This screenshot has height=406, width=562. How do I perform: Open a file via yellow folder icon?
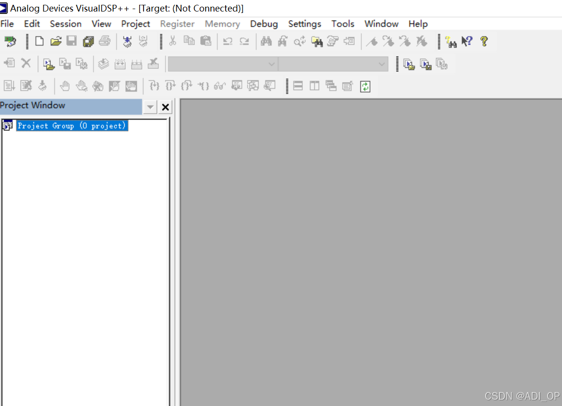(56, 42)
